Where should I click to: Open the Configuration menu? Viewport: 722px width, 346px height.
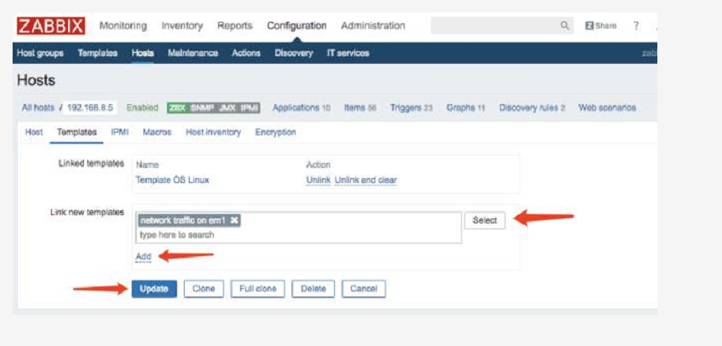296,26
